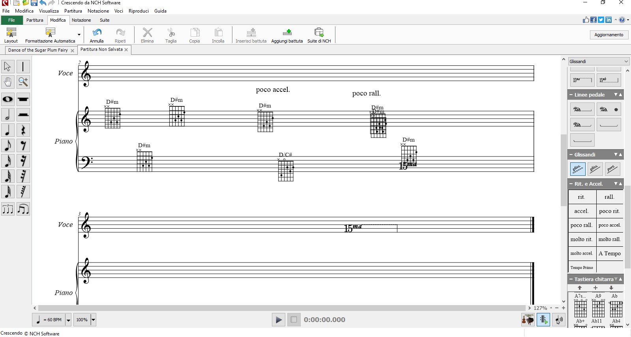
Task: Add new guitar chord with plus
Action: point(595,288)
